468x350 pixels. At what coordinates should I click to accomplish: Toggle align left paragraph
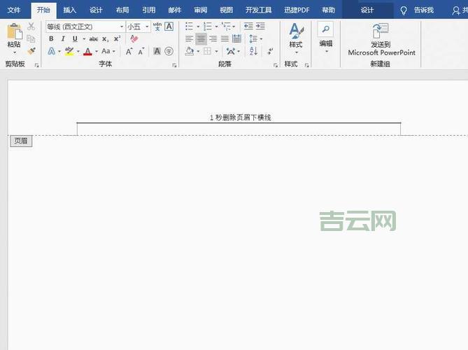coord(189,38)
